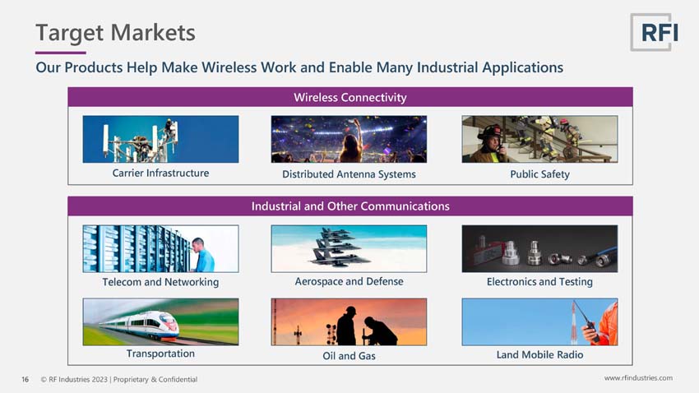Select the Telecom and Networking server image

point(160,248)
